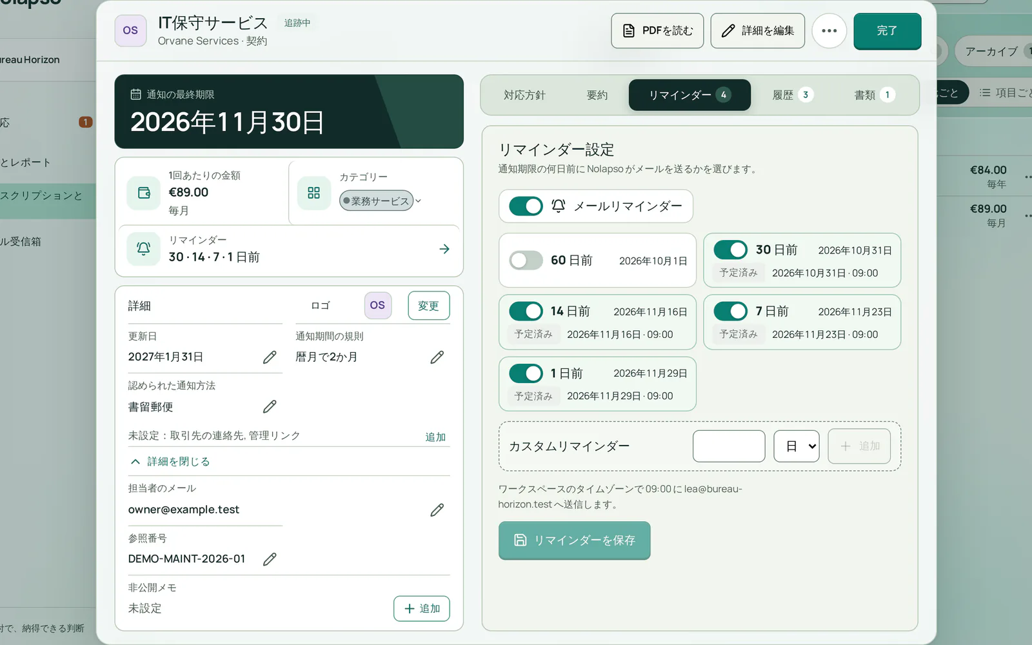Click the owner@example.test email value
The width and height of the screenshot is (1032, 645).
click(x=184, y=510)
